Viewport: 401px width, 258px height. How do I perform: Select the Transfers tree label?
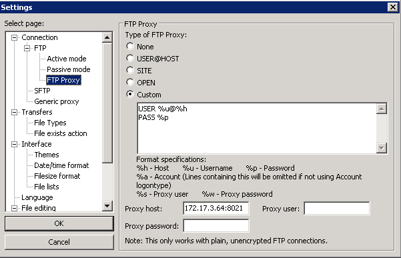(37, 112)
